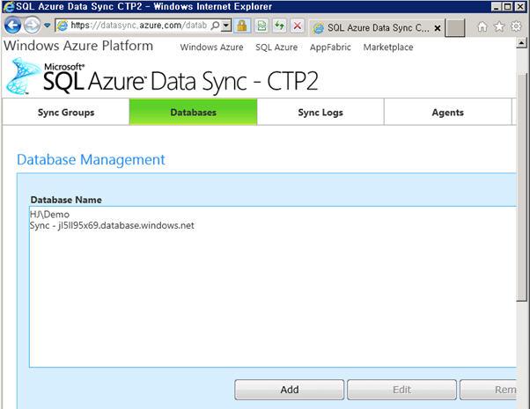Open the Tools gear icon
This screenshot has width=530, height=409.
[x=516, y=26]
